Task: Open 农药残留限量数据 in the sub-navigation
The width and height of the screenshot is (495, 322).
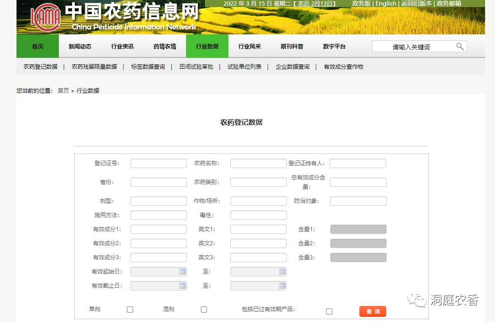Action: pyautogui.click(x=95, y=67)
